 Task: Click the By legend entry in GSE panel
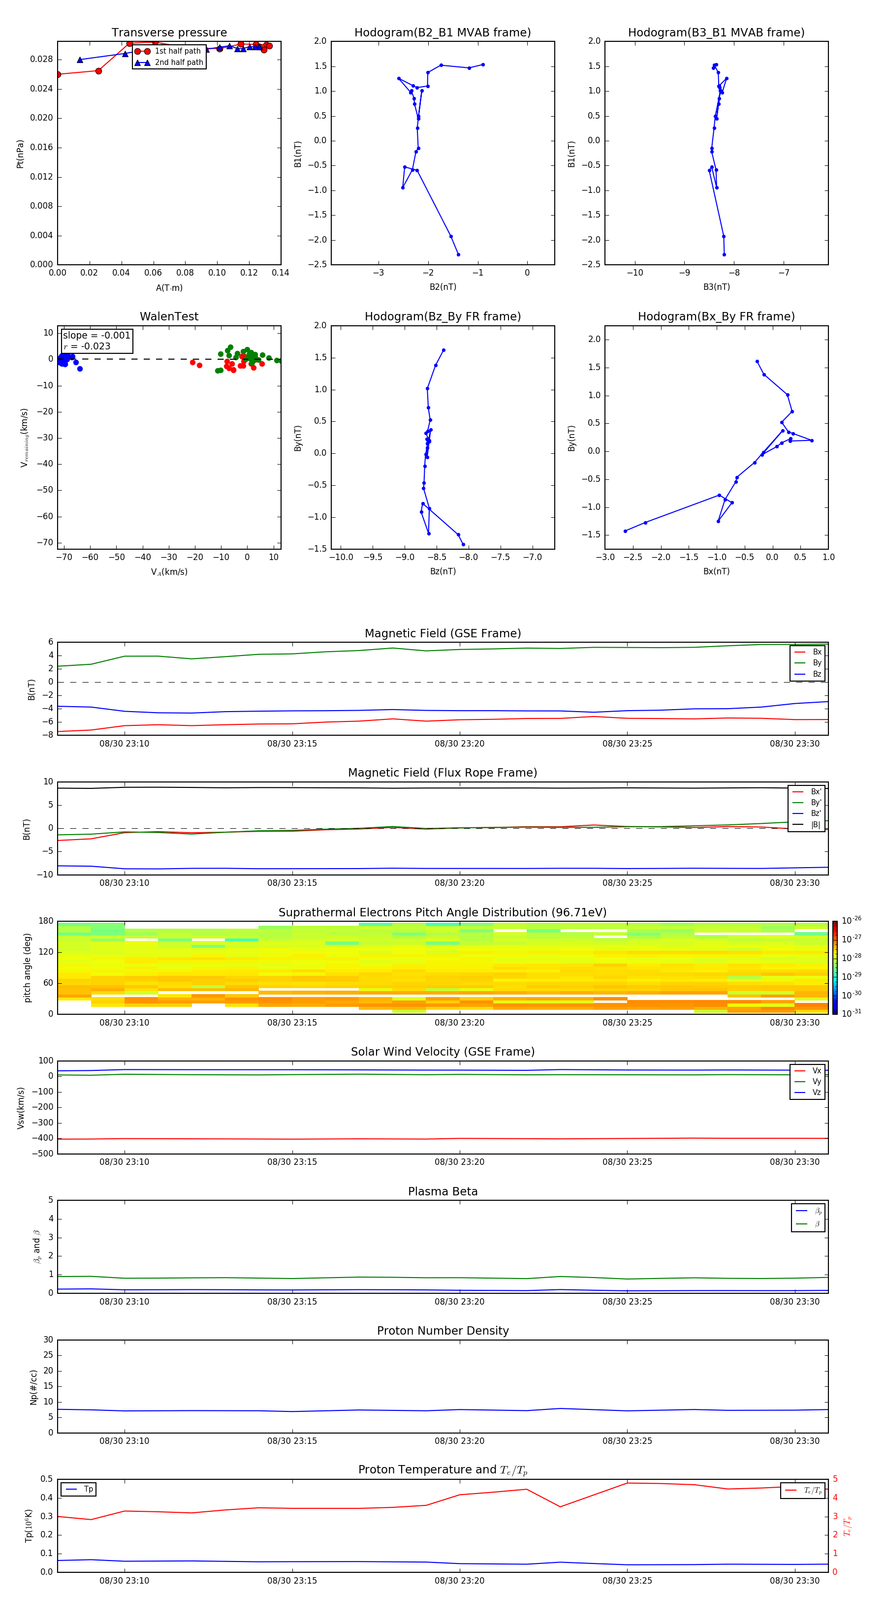pyautogui.click(x=808, y=662)
